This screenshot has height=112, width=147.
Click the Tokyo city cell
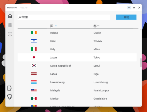tap(97, 57)
